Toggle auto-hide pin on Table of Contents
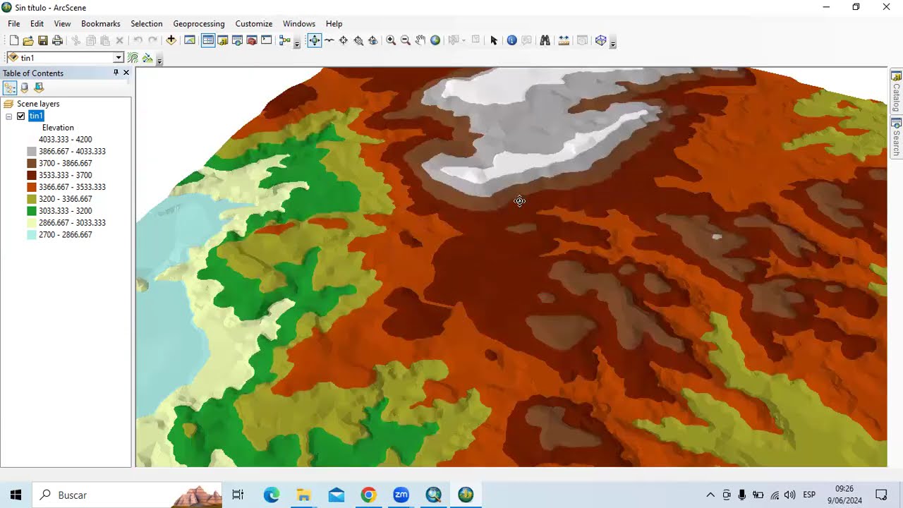This screenshot has height=508, width=903. click(116, 73)
